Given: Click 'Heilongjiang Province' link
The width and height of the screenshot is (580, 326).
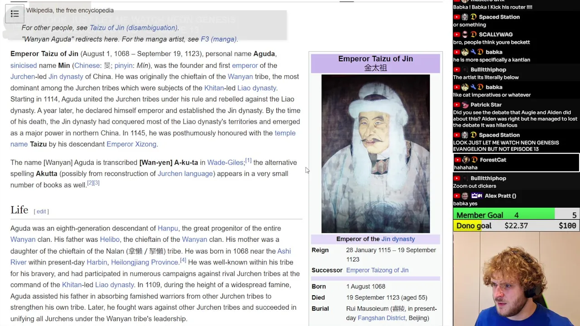Looking at the screenshot, I should [x=145, y=262].
